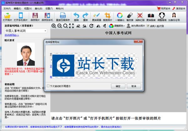Click the 访问该网站>> link
This screenshot has height=131, width=188.
click(12, 35)
